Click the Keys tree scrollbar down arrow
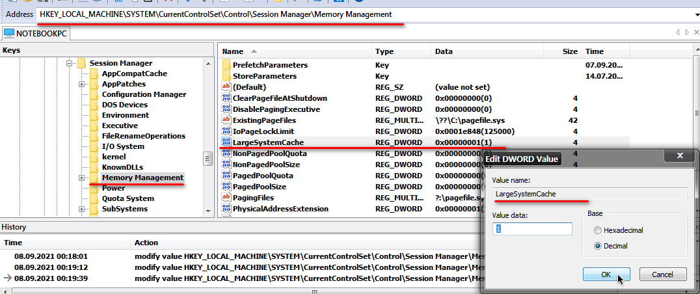 [x=208, y=211]
